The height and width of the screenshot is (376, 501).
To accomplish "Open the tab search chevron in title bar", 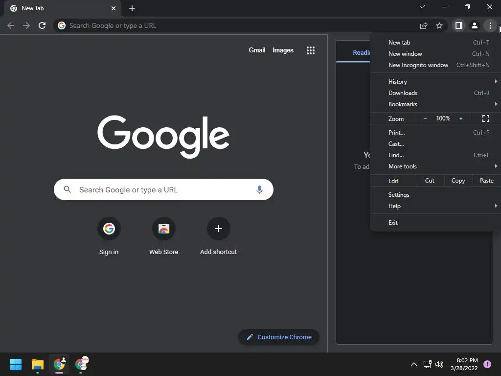I will [422, 7].
